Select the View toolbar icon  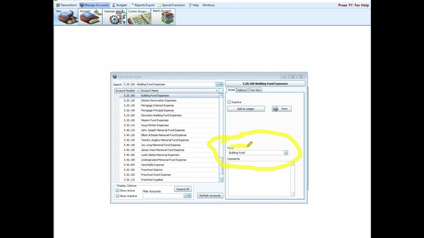(66, 17)
